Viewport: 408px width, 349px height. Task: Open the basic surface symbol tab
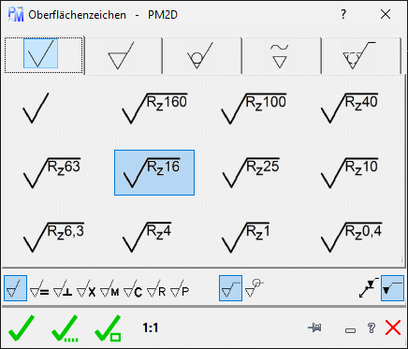click(44, 55)
